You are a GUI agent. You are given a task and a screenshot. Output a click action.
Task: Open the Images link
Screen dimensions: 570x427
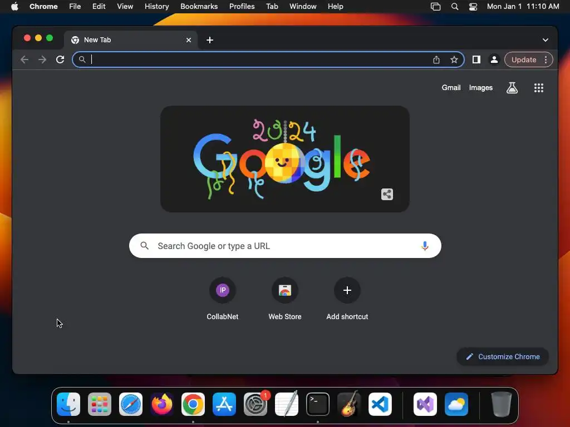click(x=480, y=87)
